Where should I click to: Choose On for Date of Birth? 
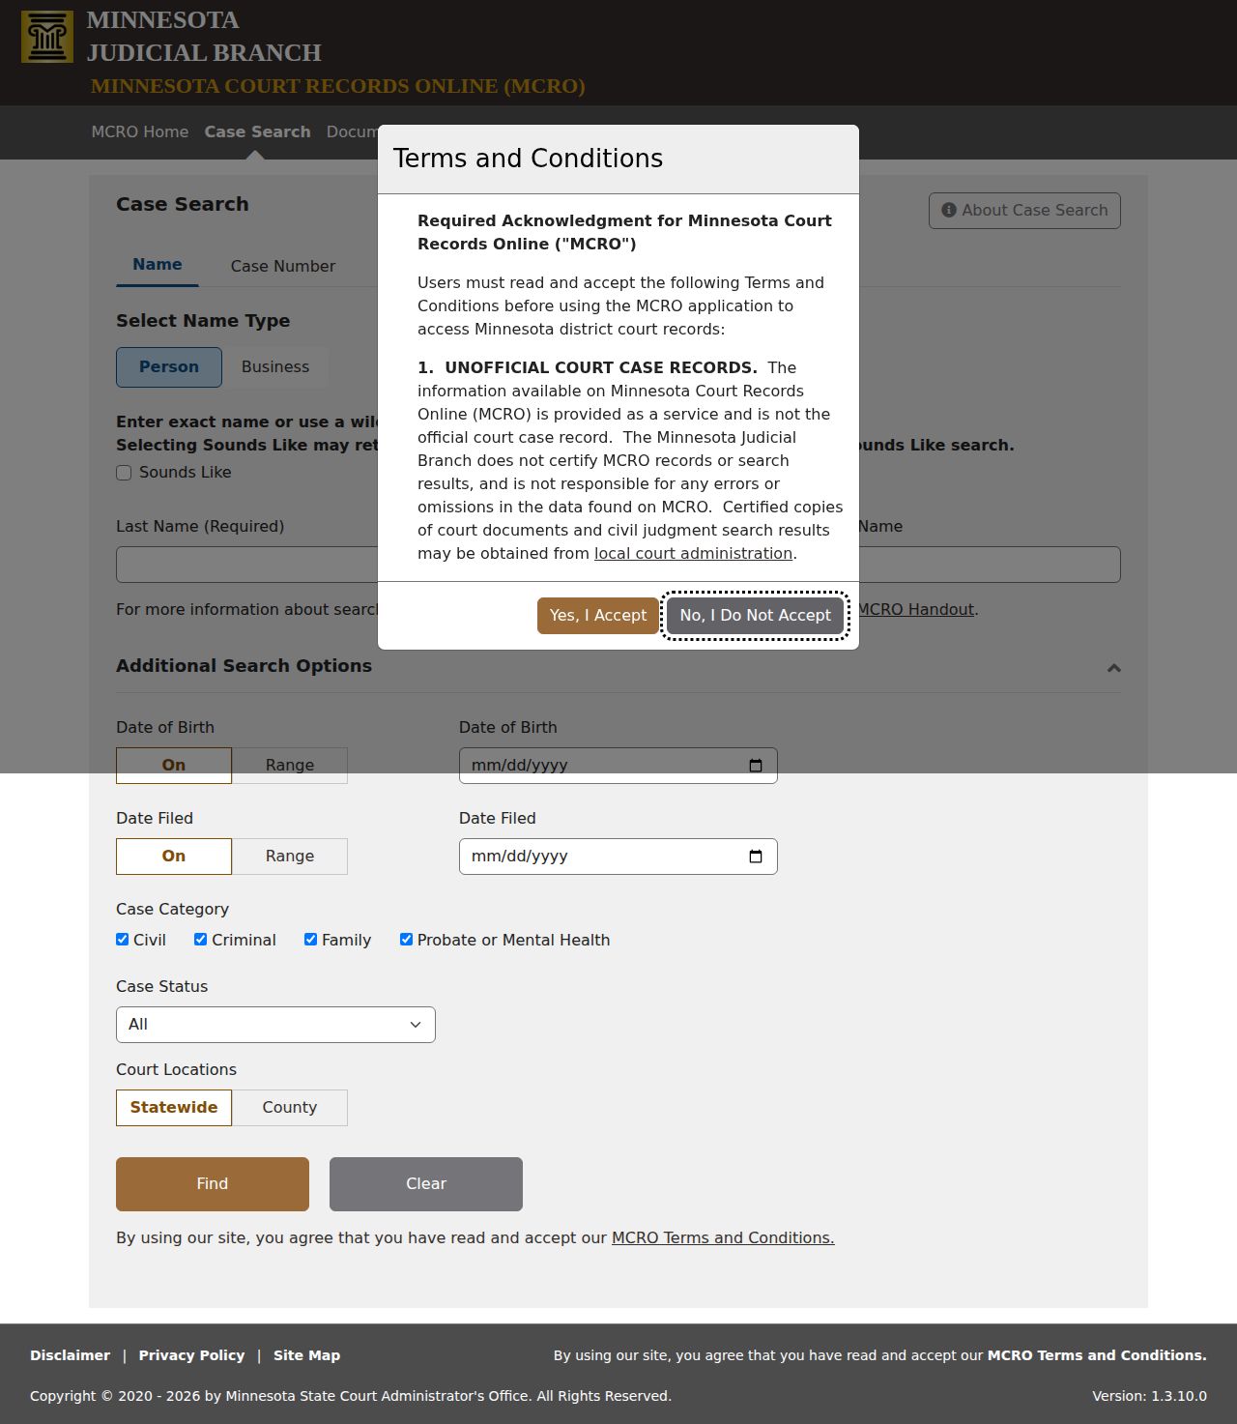(174, 766)
